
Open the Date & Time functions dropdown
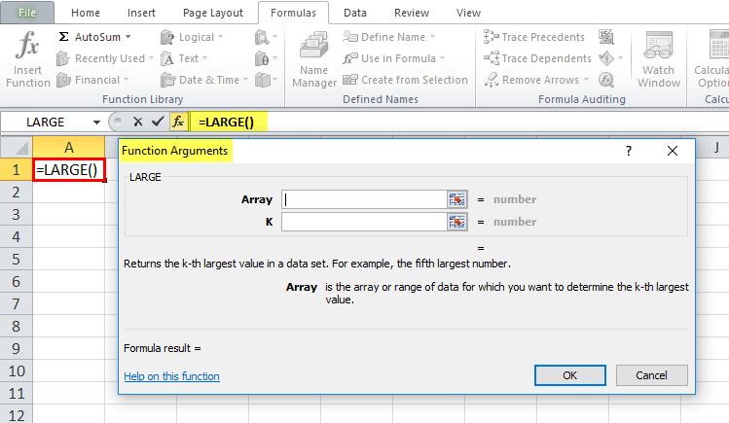(x=243, y=80)
